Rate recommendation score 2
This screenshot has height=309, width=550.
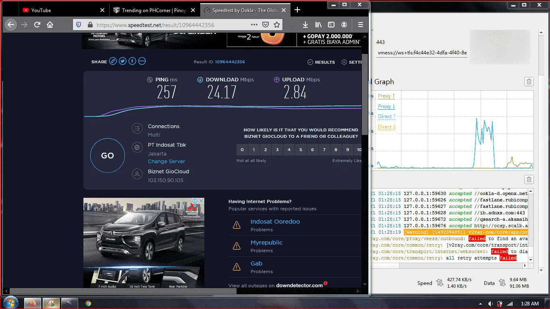point(266,150)
